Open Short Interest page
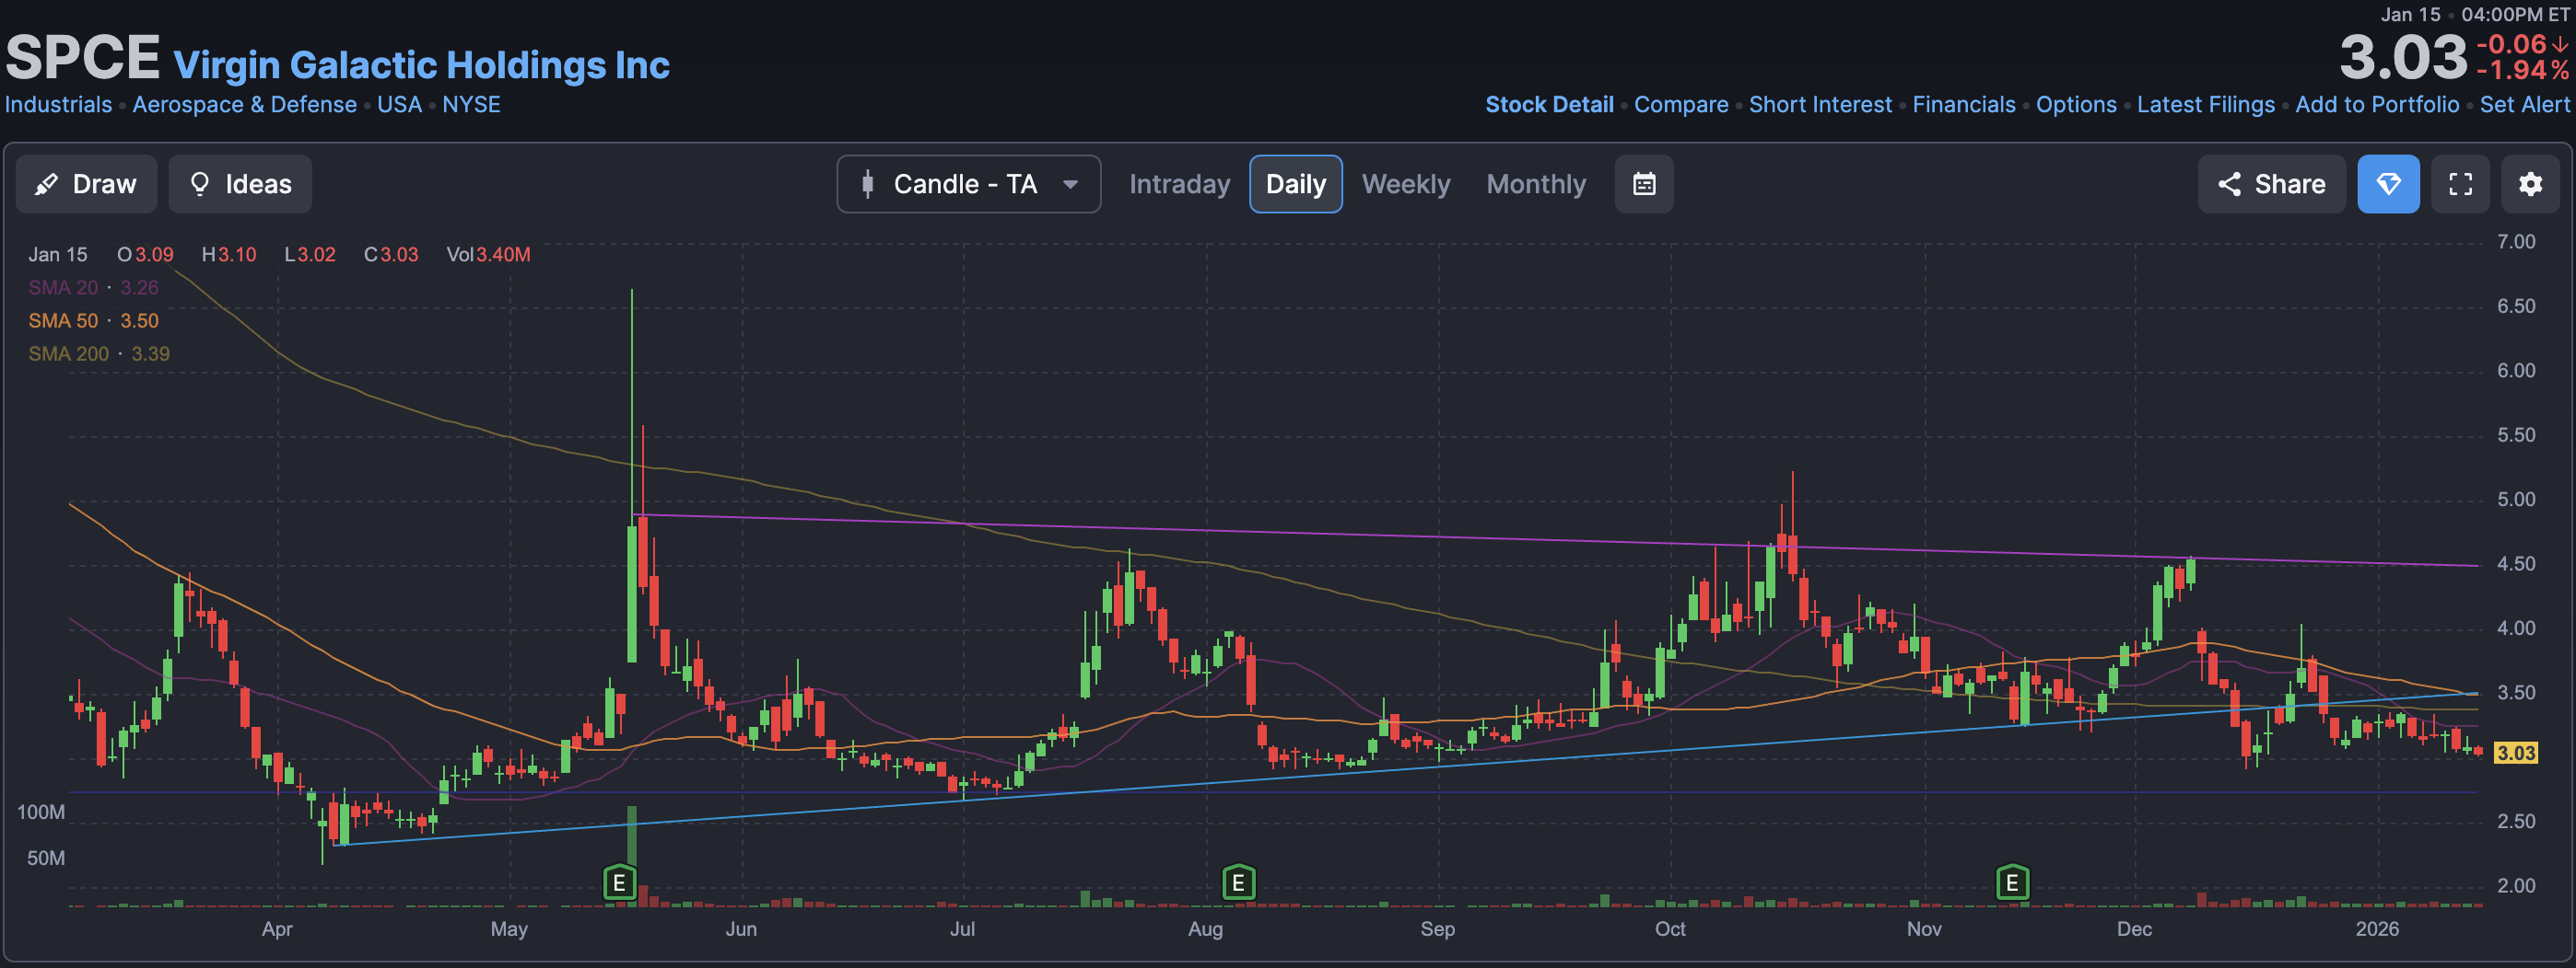 click(1820, 105)
